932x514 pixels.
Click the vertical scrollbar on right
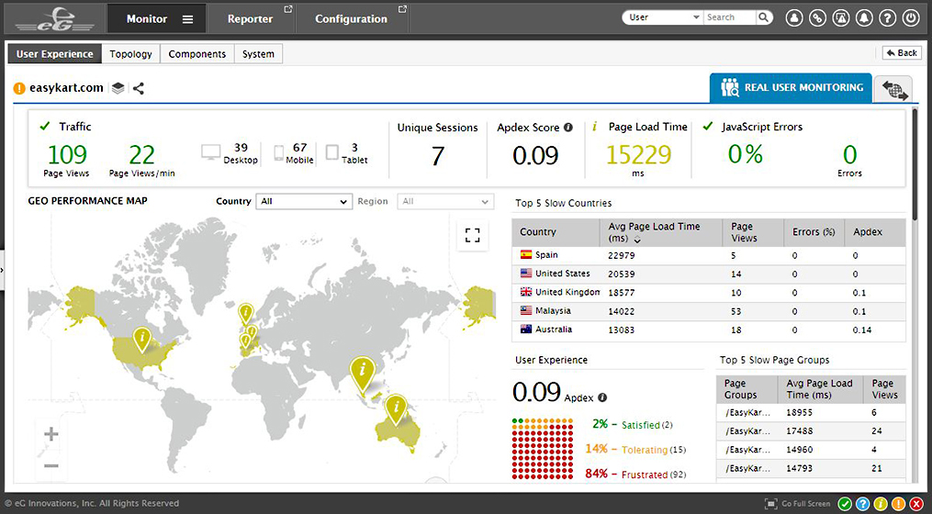[915, 164]
